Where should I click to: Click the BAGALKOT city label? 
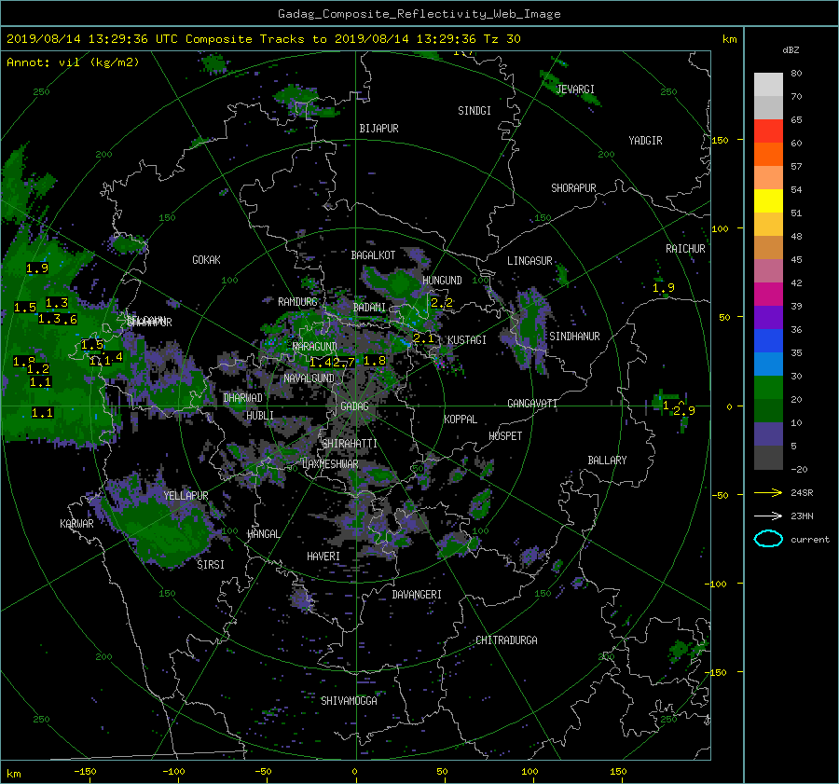(x=373, y=255)
